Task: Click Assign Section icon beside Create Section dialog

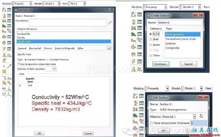Action: click(133, 28)
